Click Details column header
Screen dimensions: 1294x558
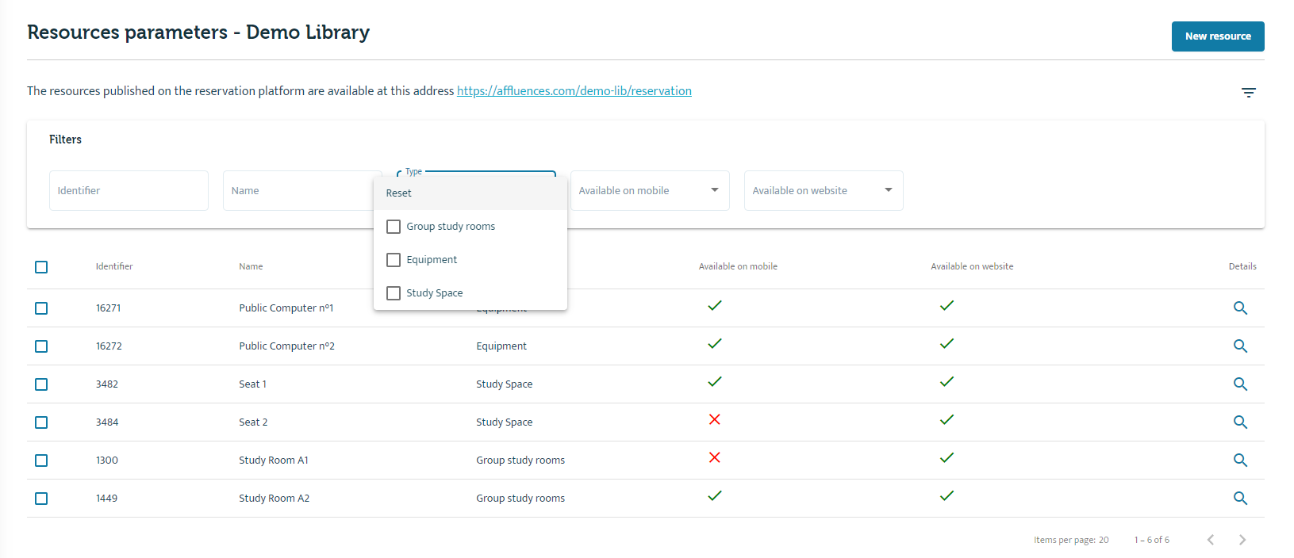click(1242, 266)
